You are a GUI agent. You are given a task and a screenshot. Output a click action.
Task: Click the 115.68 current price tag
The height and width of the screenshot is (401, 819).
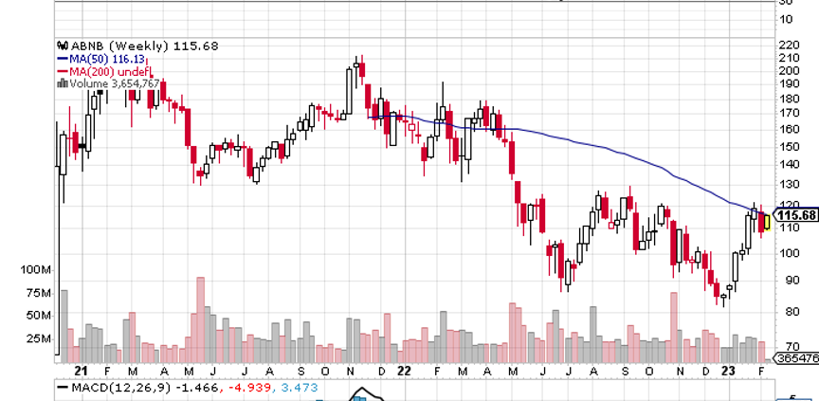[x=795, y=215]
